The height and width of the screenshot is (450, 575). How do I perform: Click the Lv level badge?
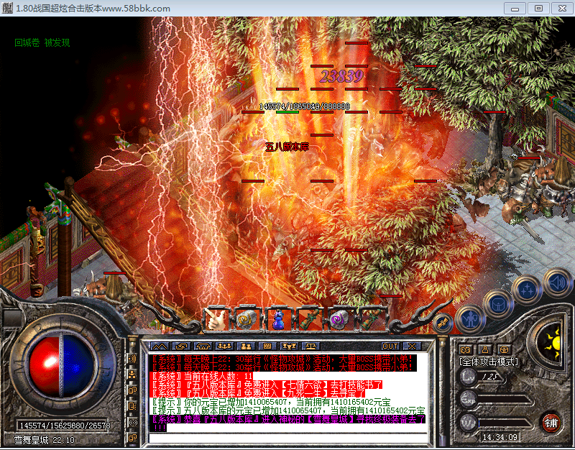pyautogui.click(x=468, y=377)
